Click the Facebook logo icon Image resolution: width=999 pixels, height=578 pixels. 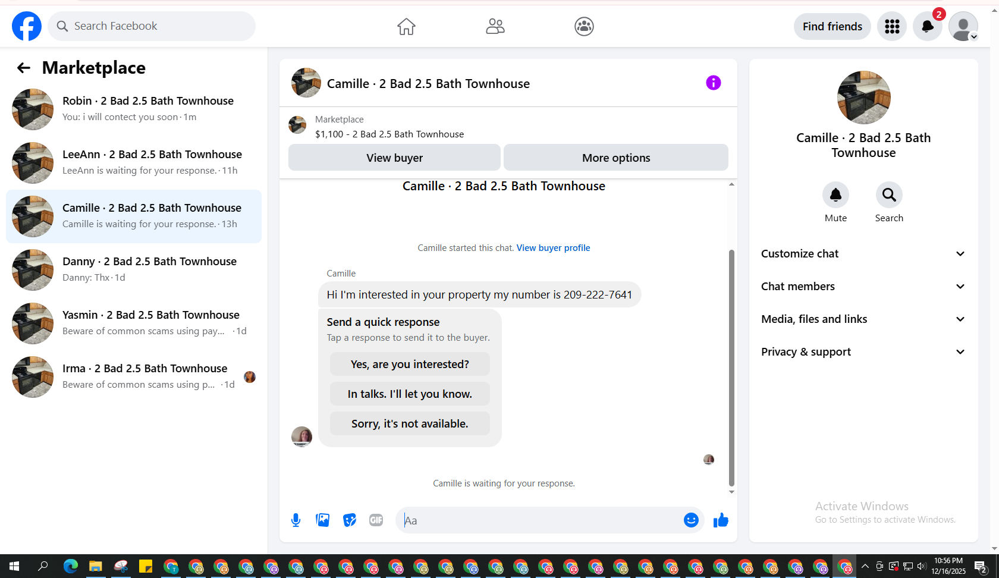[27, 26]
